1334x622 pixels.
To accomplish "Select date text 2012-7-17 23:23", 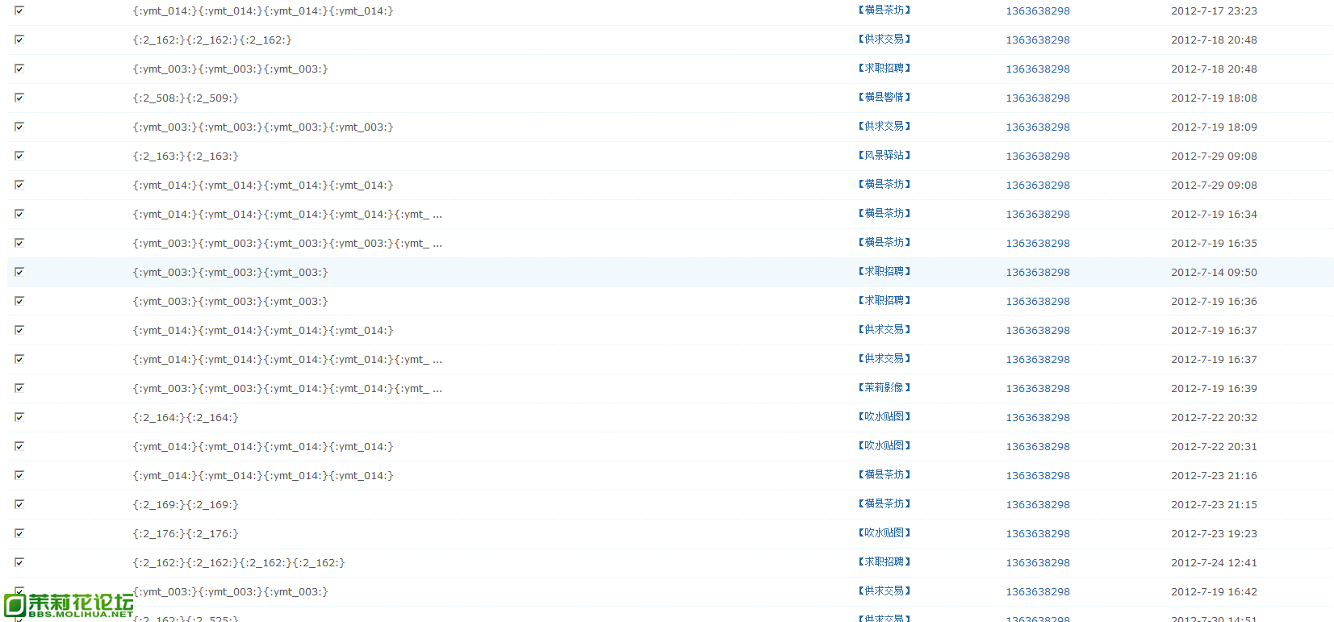I will pos(1214,11).
